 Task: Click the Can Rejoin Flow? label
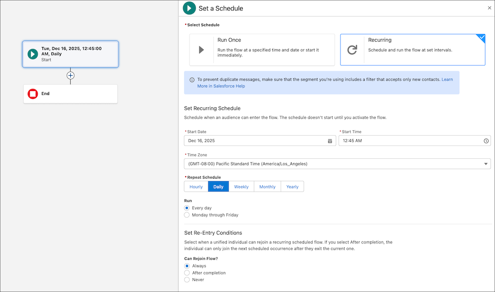tap(201, 258)
